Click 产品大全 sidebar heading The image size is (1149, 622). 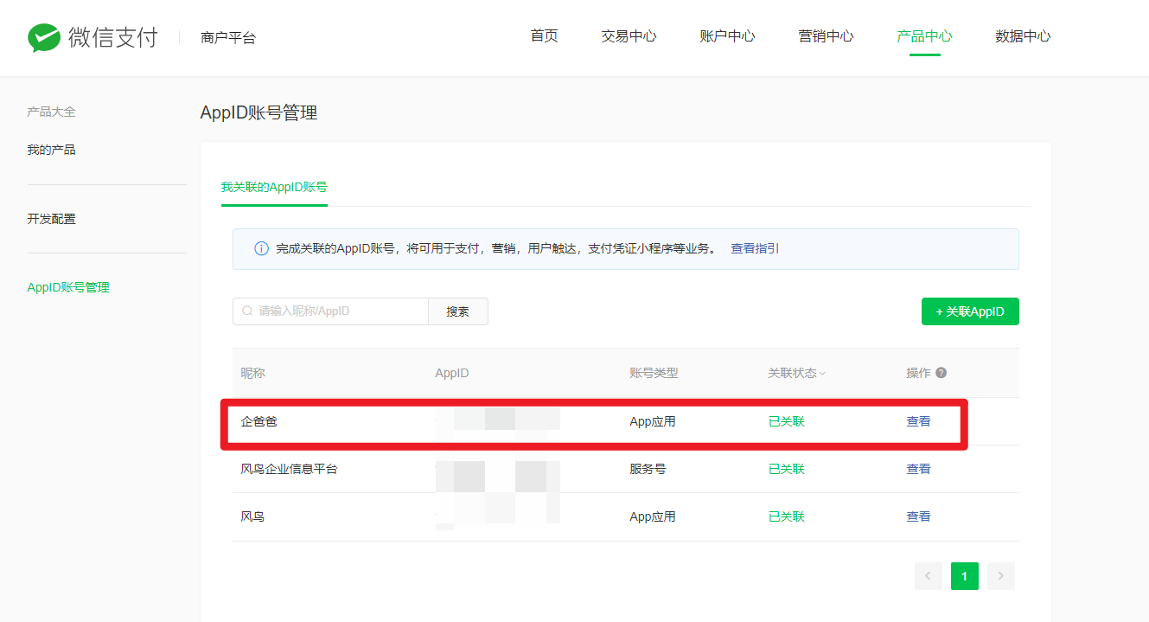pos(52,112)
